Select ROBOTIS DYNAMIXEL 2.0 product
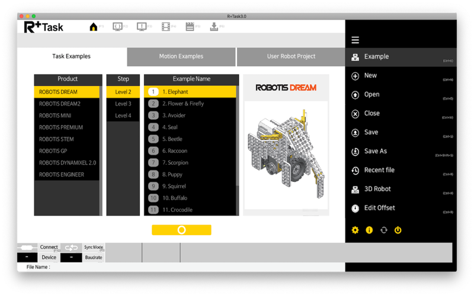This screenshot has width=474, height=296. pyautogui.click(x=66, y=162)
